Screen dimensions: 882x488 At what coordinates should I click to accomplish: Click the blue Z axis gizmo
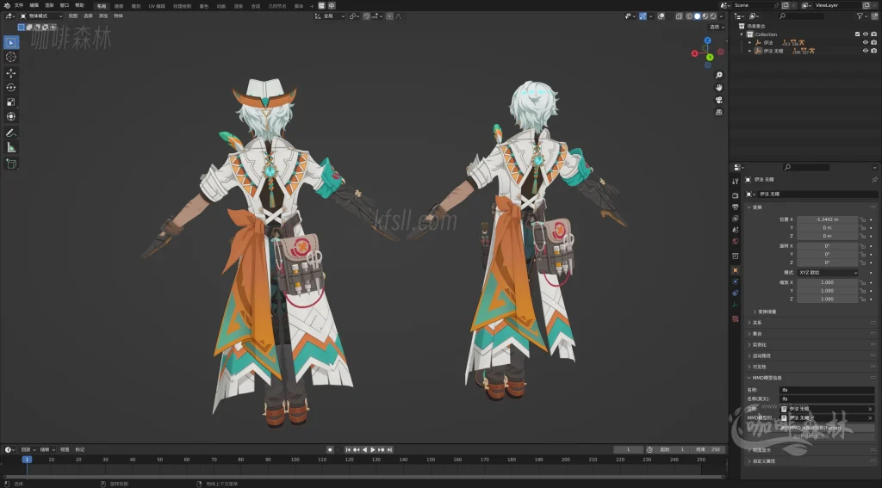(x=708, y=40)
